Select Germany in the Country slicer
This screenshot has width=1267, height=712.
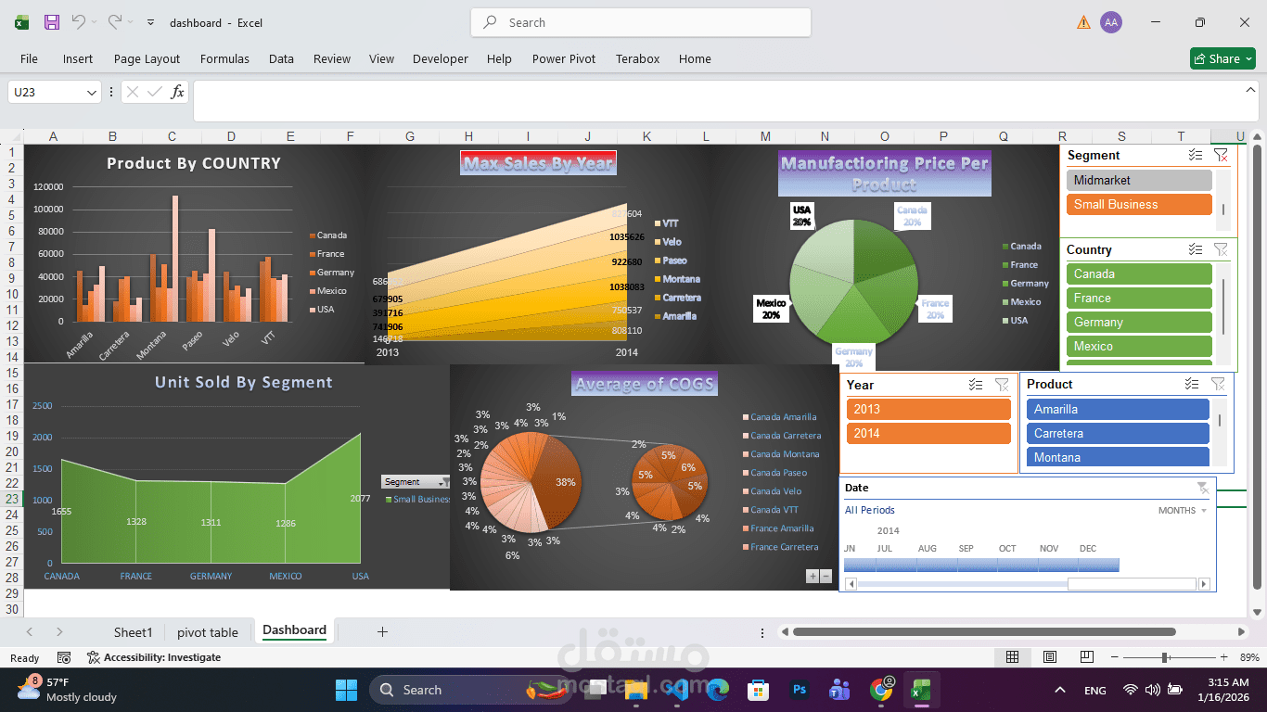pos(1138,322)
